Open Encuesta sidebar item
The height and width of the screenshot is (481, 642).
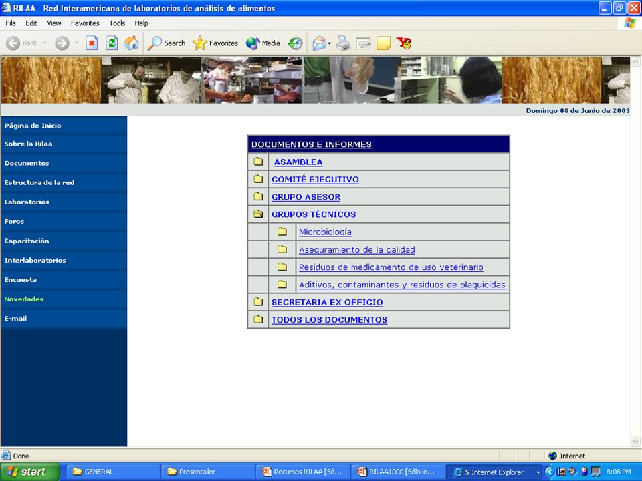[21, 280]
